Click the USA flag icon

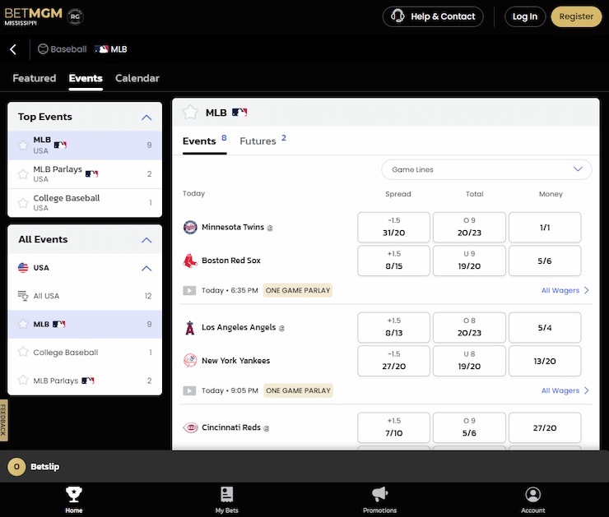click(23, 268)
